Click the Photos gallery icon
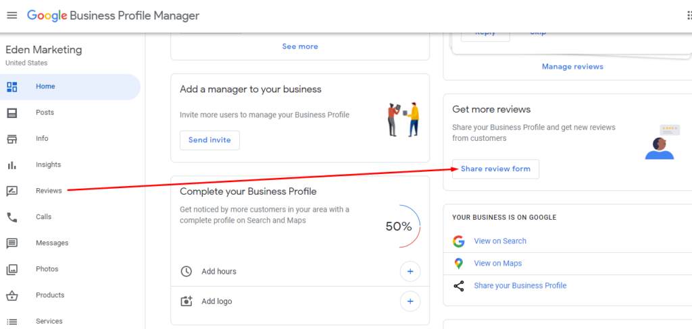Image resolution: width=692 pixels, height=329 pixels. pyautogui.click(x=11, y=269)
